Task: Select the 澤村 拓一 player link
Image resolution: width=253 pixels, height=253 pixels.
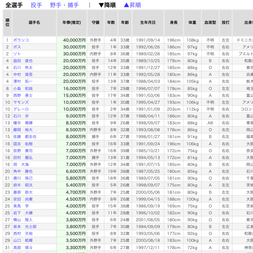Action: tap(23, 82)
